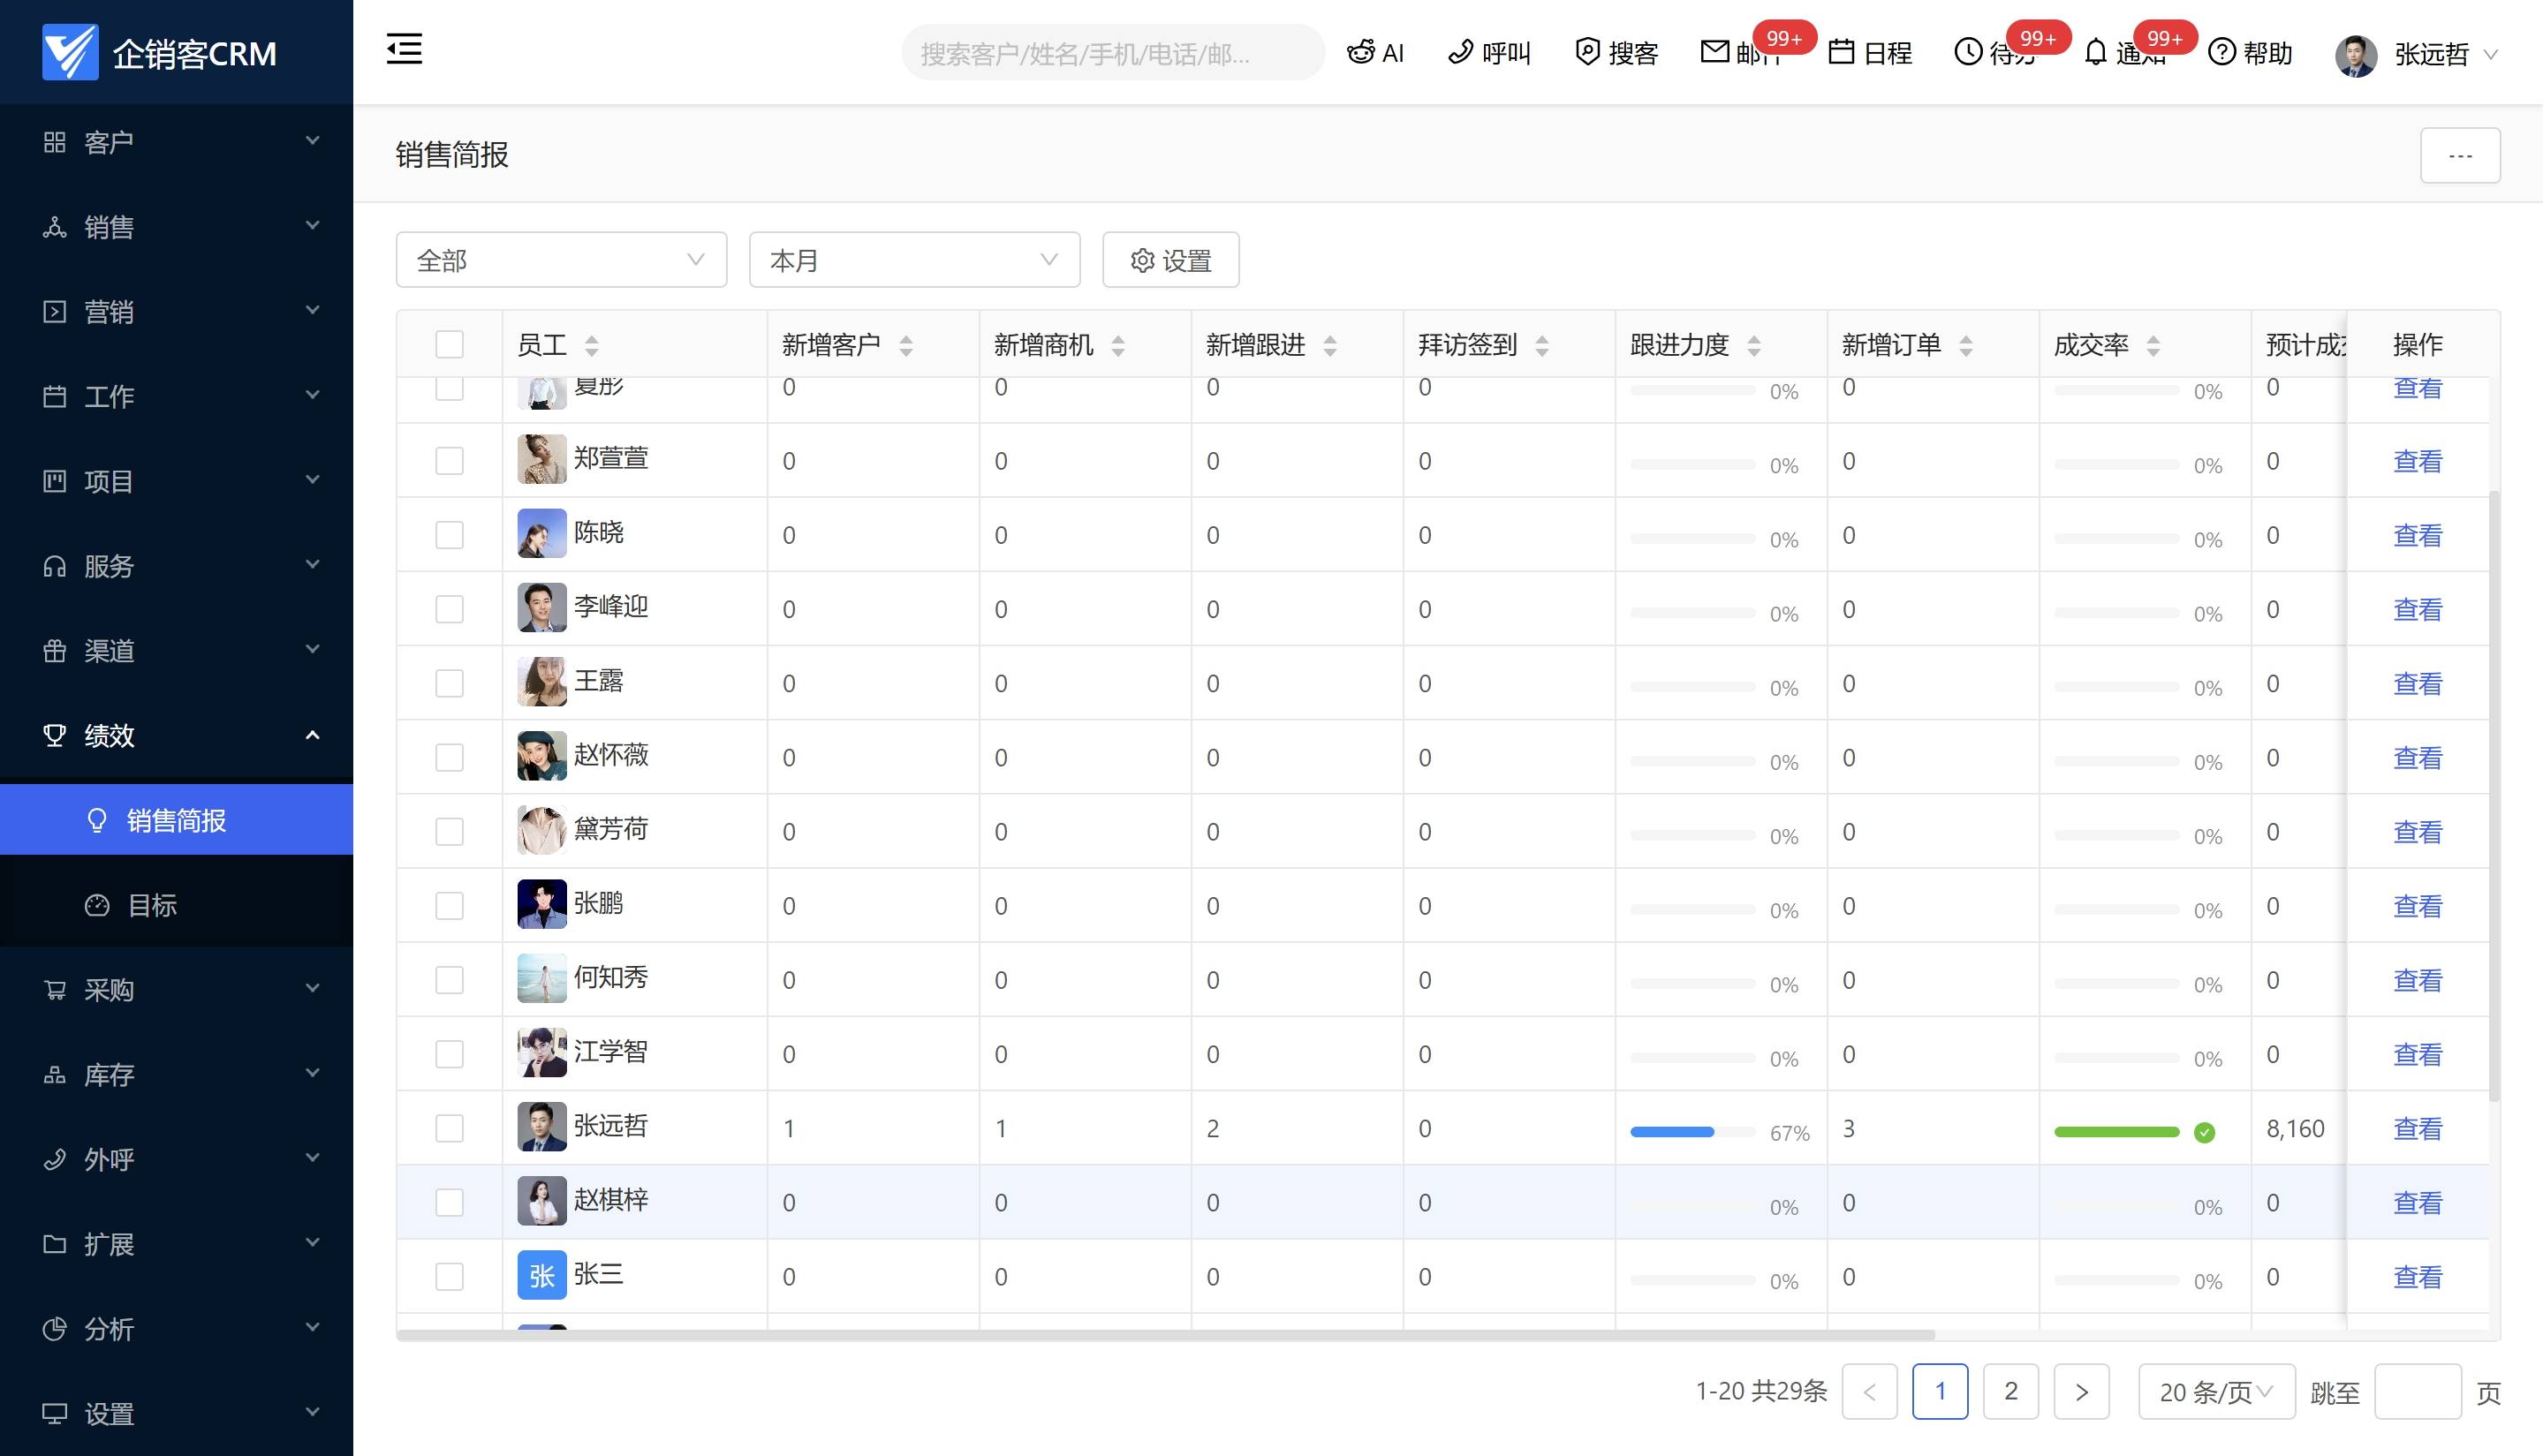2543x1456 pixels.
Task: Check the select-all header checkbox
Action: tap(450, 345)
